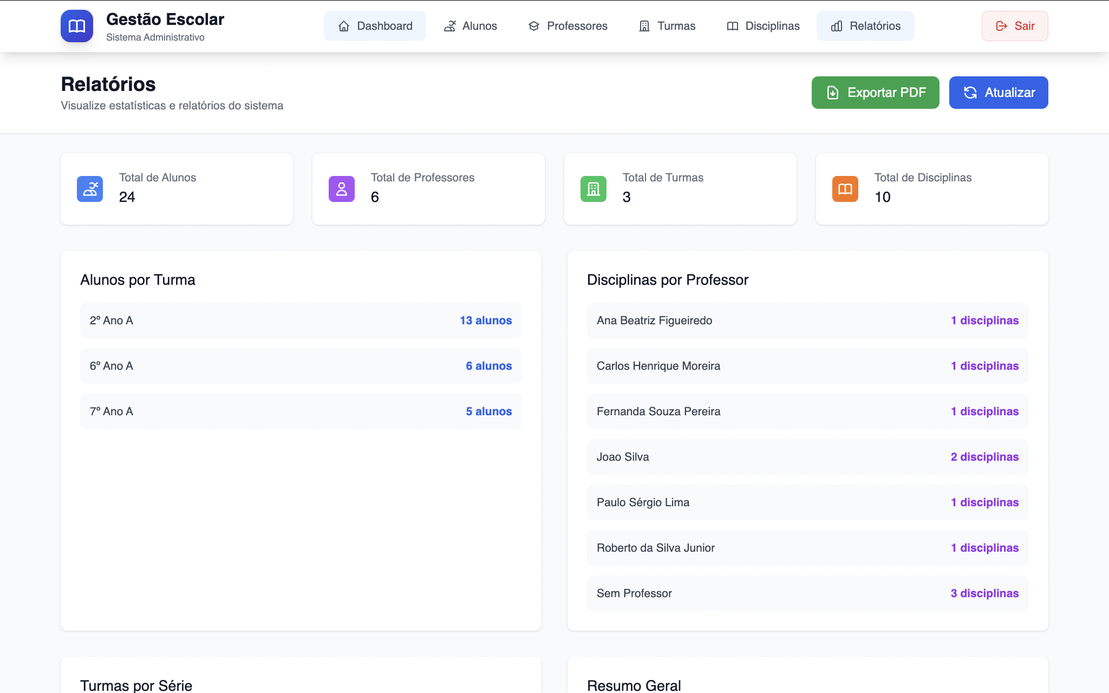Click the graduation cap Professores icon

point(534,26)
